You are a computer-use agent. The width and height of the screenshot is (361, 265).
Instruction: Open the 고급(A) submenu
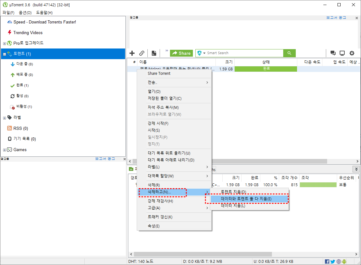pos(174,208)
